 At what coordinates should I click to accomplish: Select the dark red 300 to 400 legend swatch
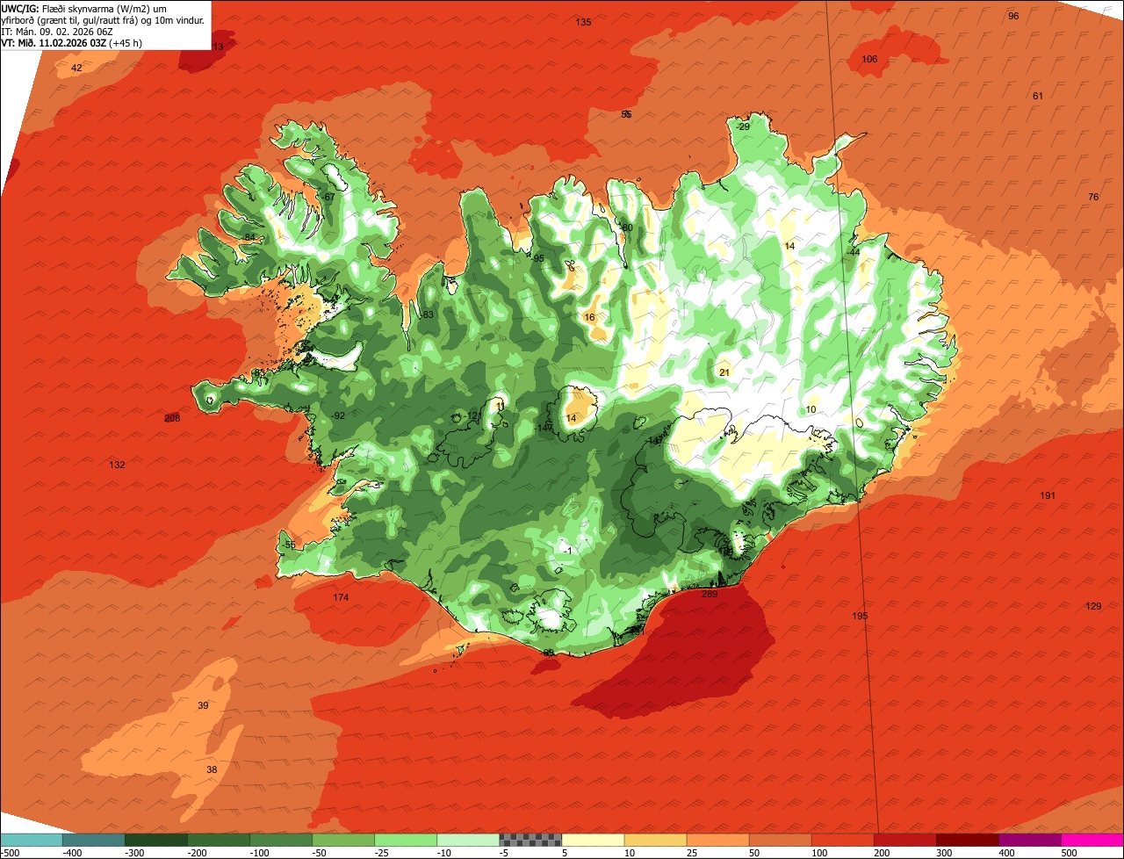[967, 840]
